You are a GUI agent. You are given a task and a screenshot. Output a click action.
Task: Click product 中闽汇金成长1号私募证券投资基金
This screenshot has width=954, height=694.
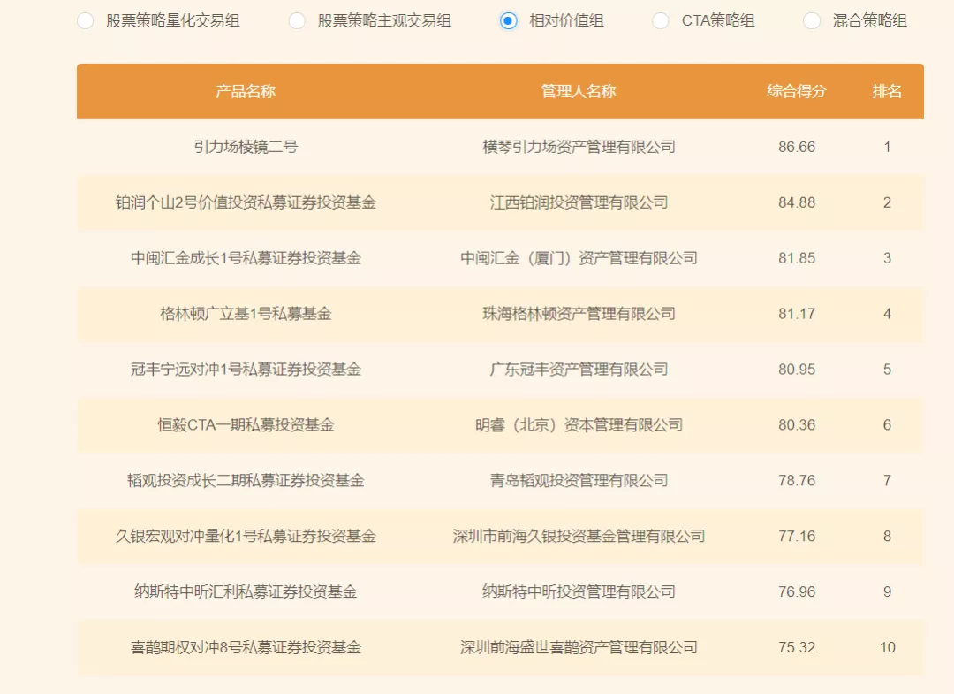point(246,258)
